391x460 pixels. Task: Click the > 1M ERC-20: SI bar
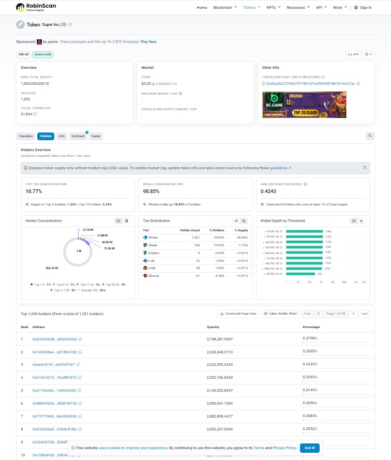(x=300, y=274)
